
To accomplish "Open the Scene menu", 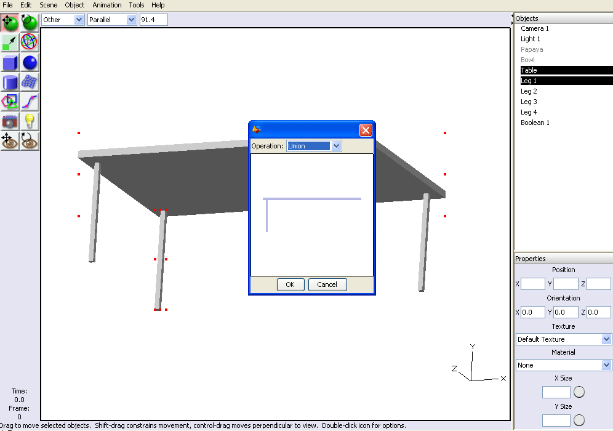I will (49, 5).
